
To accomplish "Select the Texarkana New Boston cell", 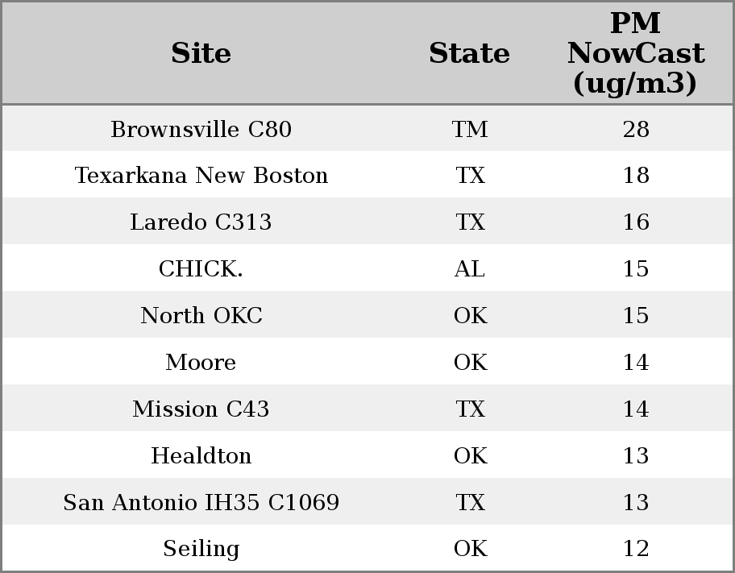I will tap(201, 176).
